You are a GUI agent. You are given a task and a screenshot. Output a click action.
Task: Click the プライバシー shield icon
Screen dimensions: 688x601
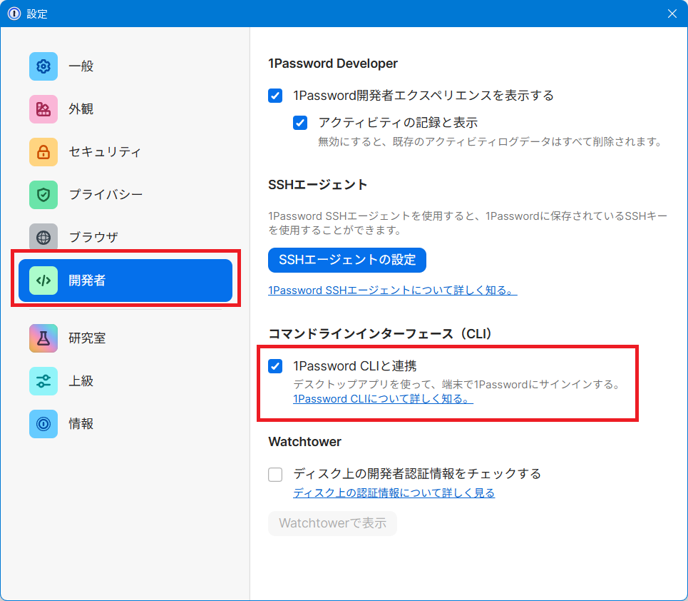[43, 195]
